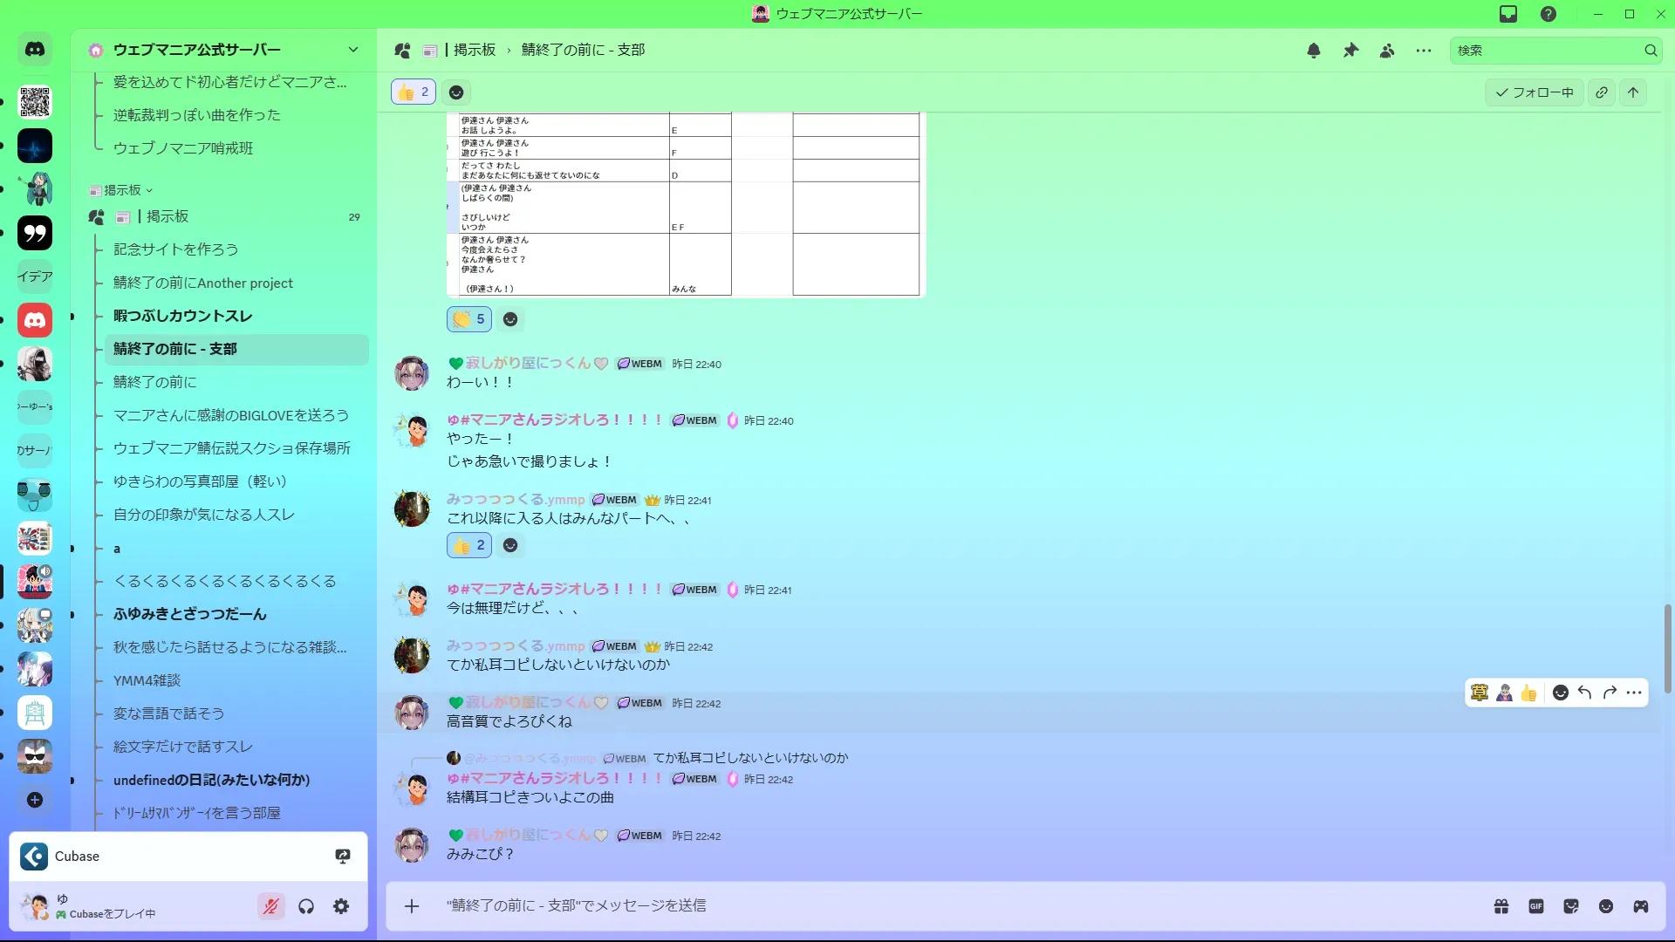Image resolution: width=1675 pixels, height=942 pixels.
Task: Toggle headphones deafen button
Action: tap(305, 906)
